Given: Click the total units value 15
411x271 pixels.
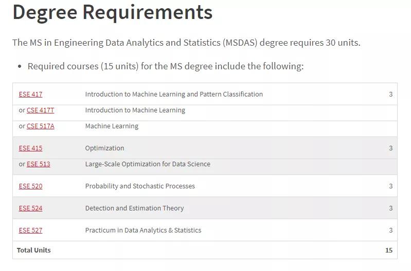Looking at the screenshot, I should (x=388, y=250).
